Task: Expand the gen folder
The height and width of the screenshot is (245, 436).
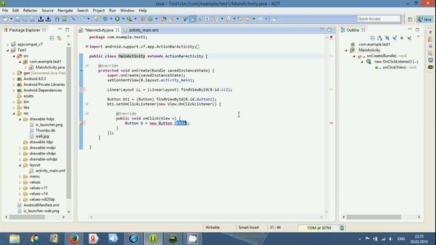Action: point(14,73)
